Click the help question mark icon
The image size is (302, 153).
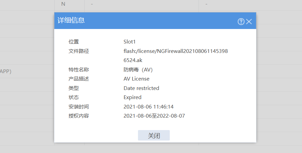[241, 22]
